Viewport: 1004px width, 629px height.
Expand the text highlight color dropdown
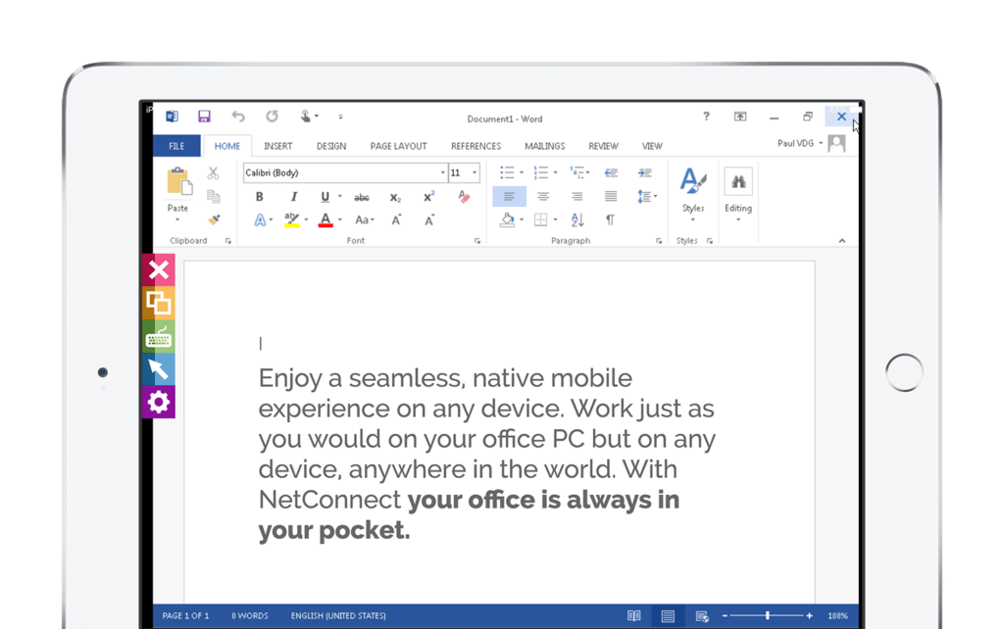(x=306, y=218)
